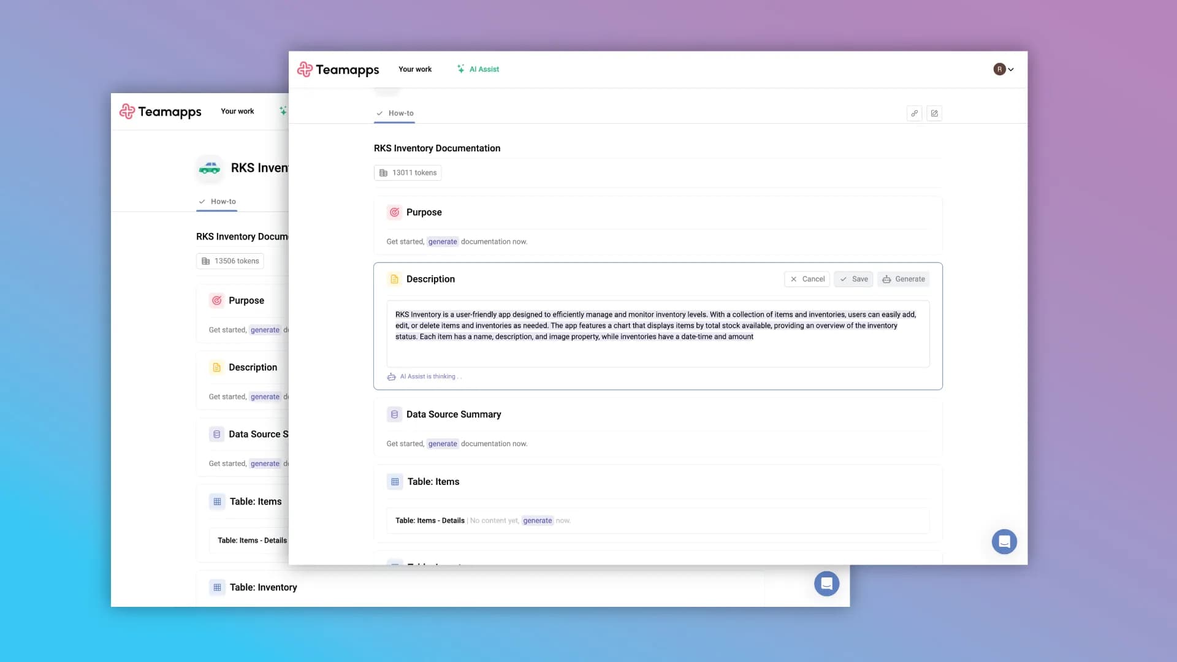Viewport: 1177px width, 662px height.
Task: Open Your work in the back window
Action: 237,112
